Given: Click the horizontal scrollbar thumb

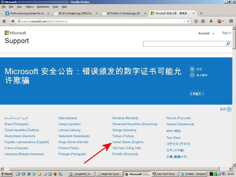Looking at the screenshot, I should [x=114, y=168].
